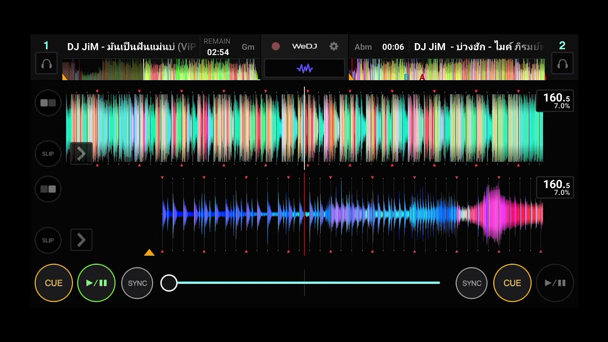The width and height of the screenshot is (608, 342).
Task: Click the orange cue point marker on deck 2
Action: pyautogui.click(x=149, y=252)
